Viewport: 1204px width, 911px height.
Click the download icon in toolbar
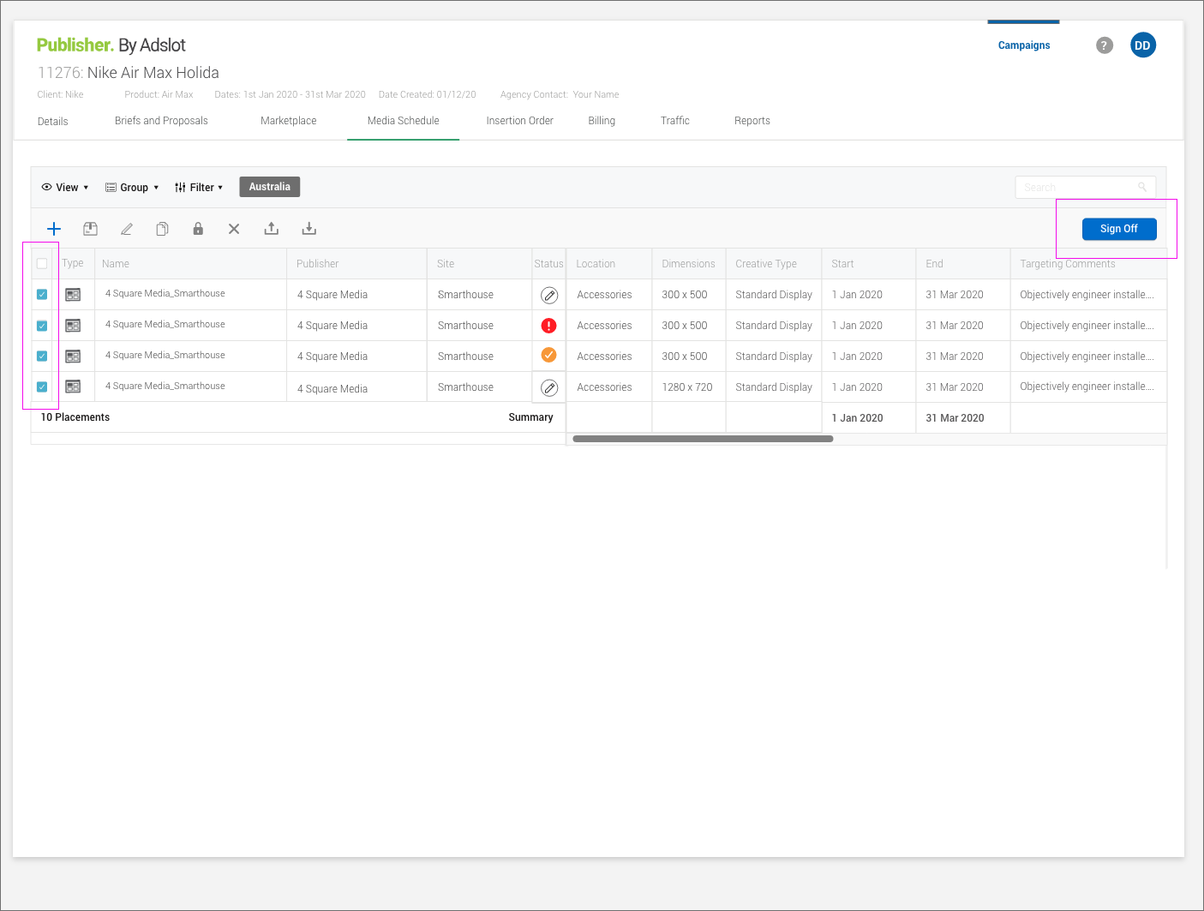coord(309,229)
